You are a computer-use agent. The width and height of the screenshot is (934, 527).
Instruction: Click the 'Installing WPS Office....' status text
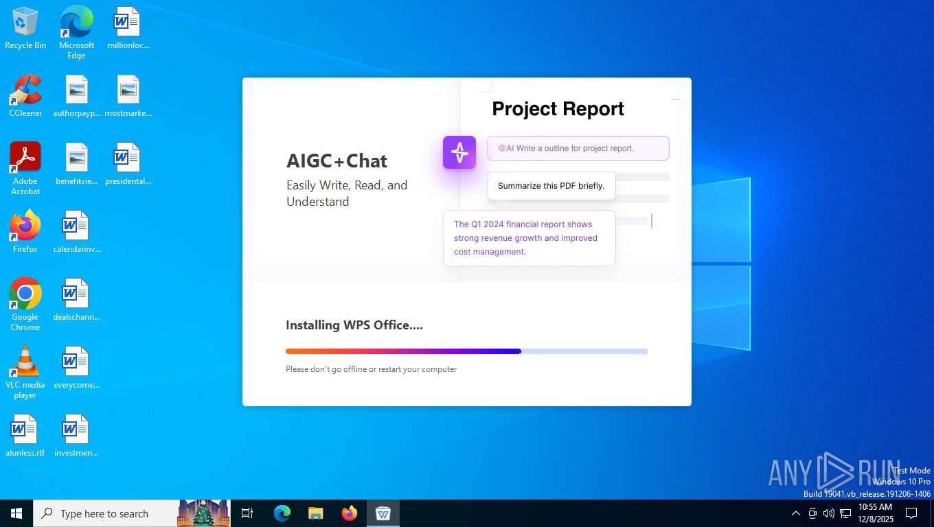point(354,325)
